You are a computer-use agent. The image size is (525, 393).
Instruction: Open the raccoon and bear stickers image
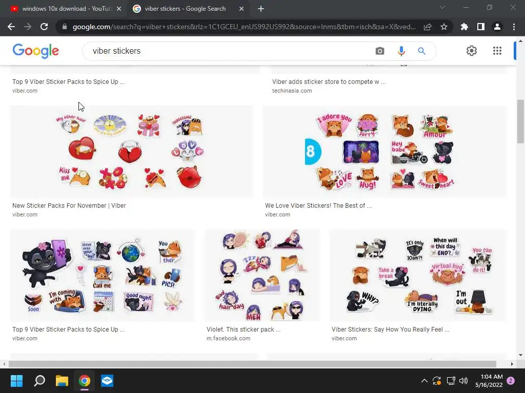(x=418, y=275)
